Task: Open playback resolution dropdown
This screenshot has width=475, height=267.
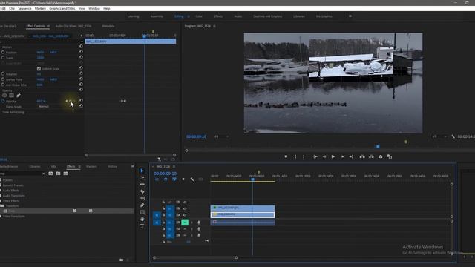Action: pos(439,136)
